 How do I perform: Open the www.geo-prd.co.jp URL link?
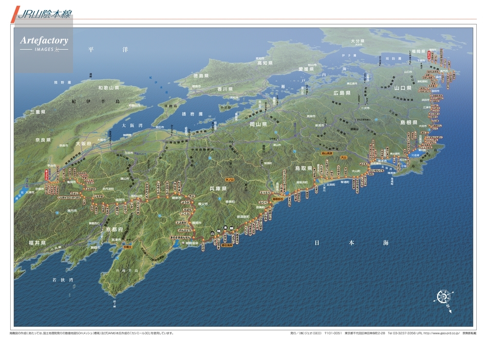tap(441, 333)
